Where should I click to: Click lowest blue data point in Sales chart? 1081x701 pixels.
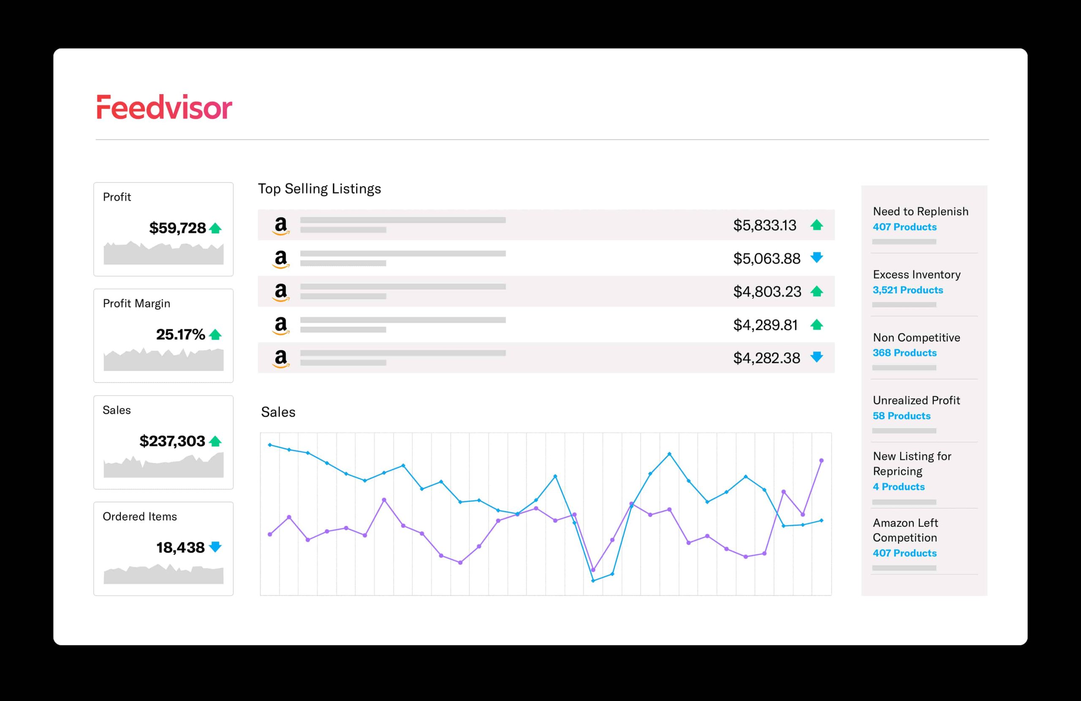pyautogui.click(x=593, y=581)
